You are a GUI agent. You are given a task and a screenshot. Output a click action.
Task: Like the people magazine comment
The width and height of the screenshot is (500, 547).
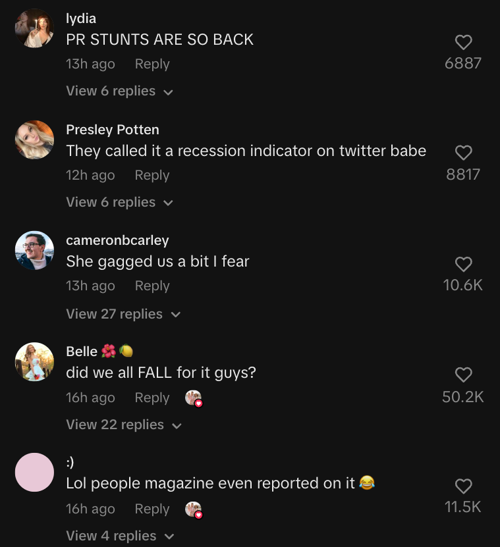[x=463, y=486]
